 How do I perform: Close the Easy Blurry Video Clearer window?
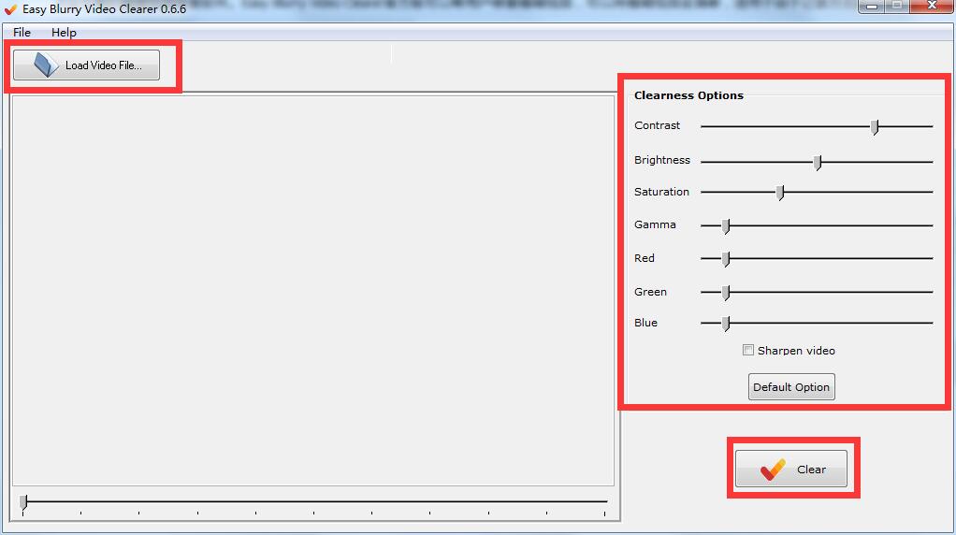pyautogui.click(x=932, y=7)
